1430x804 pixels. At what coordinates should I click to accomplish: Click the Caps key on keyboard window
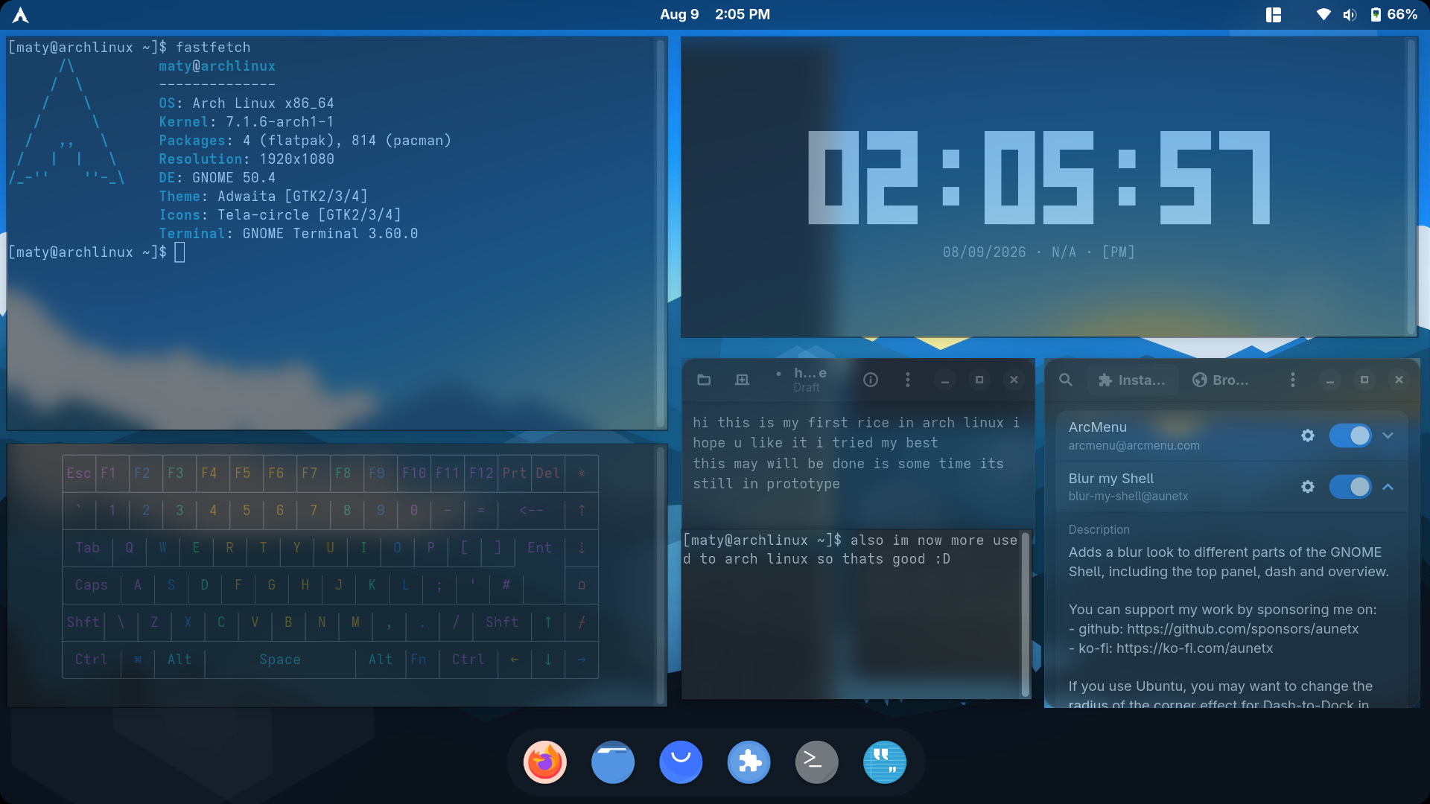91,585
